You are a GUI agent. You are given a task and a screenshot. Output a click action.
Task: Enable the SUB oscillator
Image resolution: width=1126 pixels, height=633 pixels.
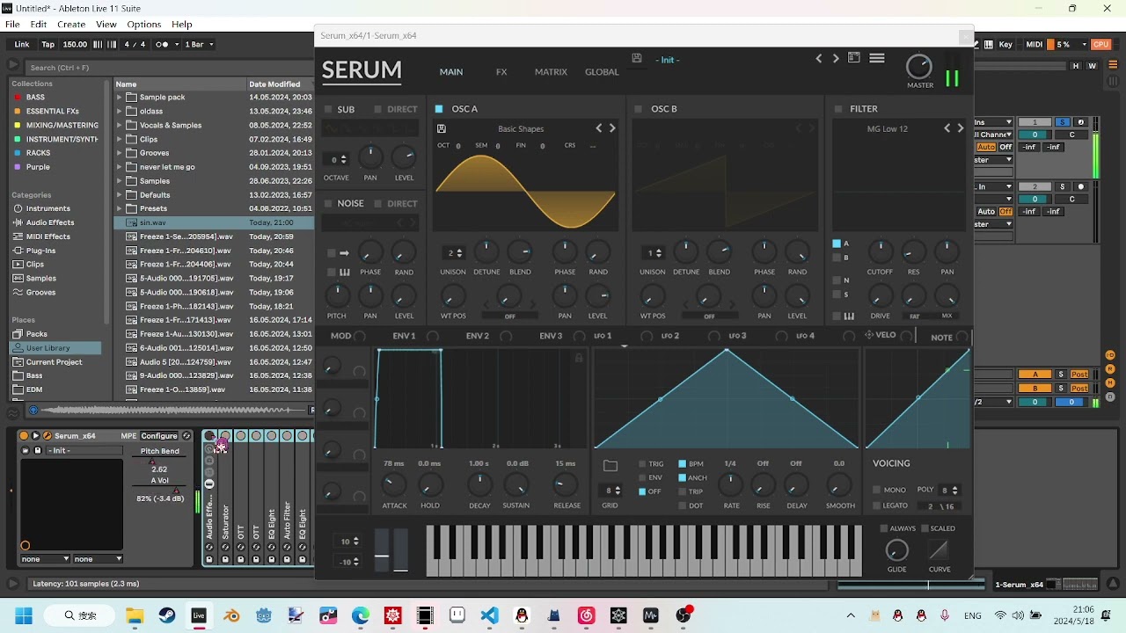328,109
